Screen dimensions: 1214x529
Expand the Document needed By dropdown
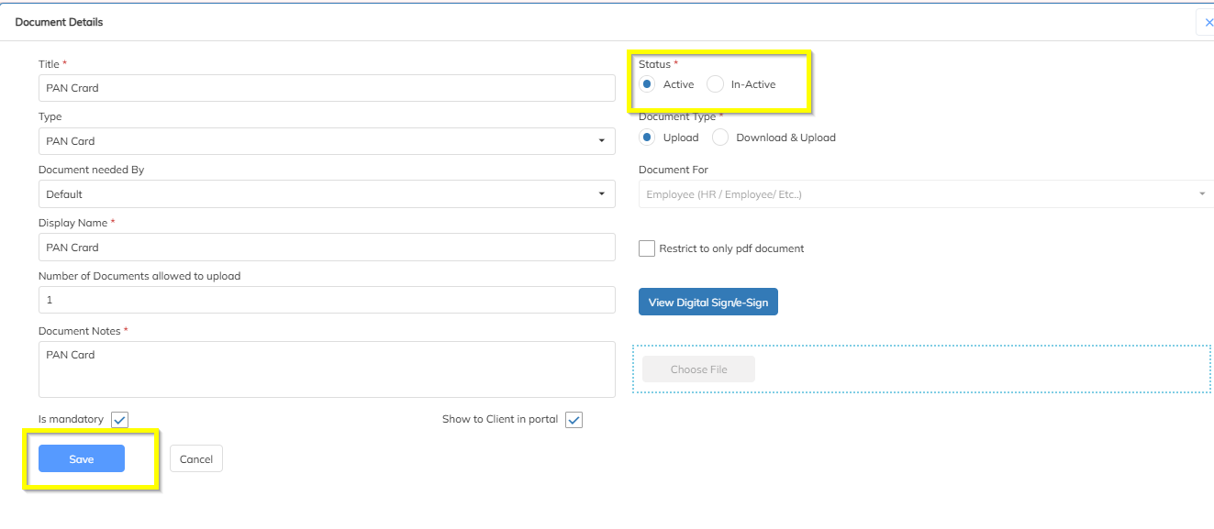(327, 194)
